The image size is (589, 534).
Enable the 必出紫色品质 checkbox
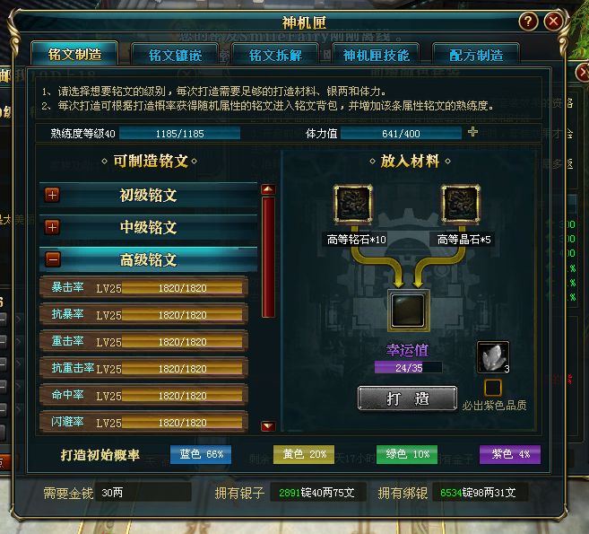493,388
